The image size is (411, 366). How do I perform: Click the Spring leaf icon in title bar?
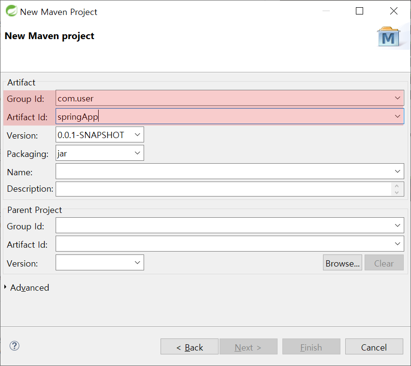(11, 11)
